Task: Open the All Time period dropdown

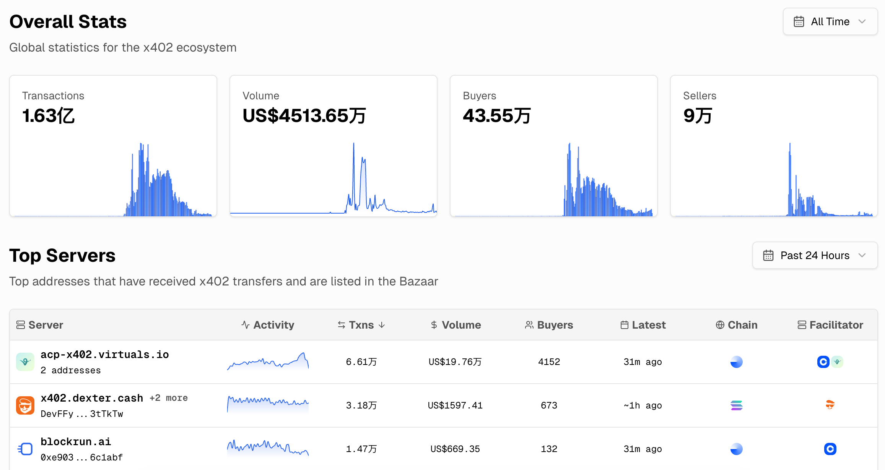Action: 830,21
